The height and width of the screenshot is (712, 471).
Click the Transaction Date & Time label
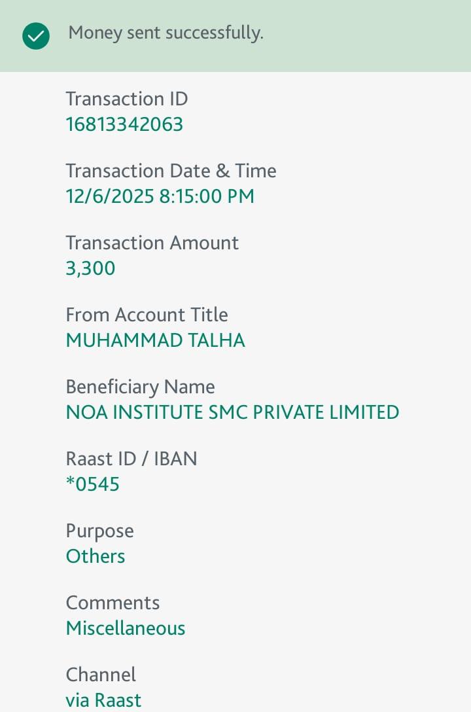171,171
